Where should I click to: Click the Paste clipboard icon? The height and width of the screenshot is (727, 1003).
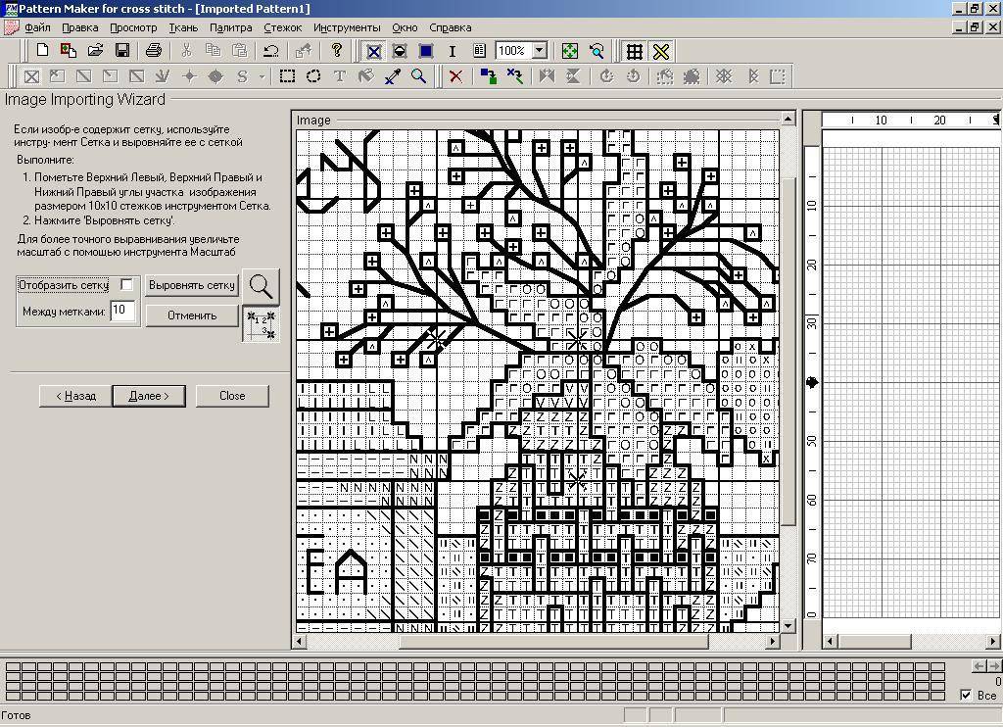240,51
